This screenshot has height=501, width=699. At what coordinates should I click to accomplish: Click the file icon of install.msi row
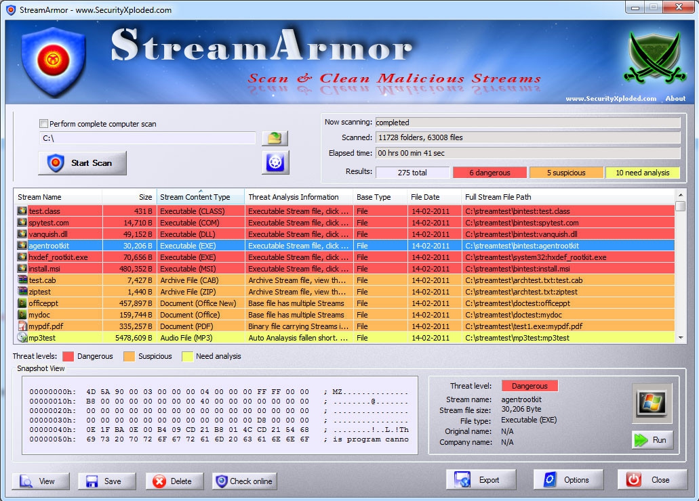pyautogui.click(x=22, y=269)
